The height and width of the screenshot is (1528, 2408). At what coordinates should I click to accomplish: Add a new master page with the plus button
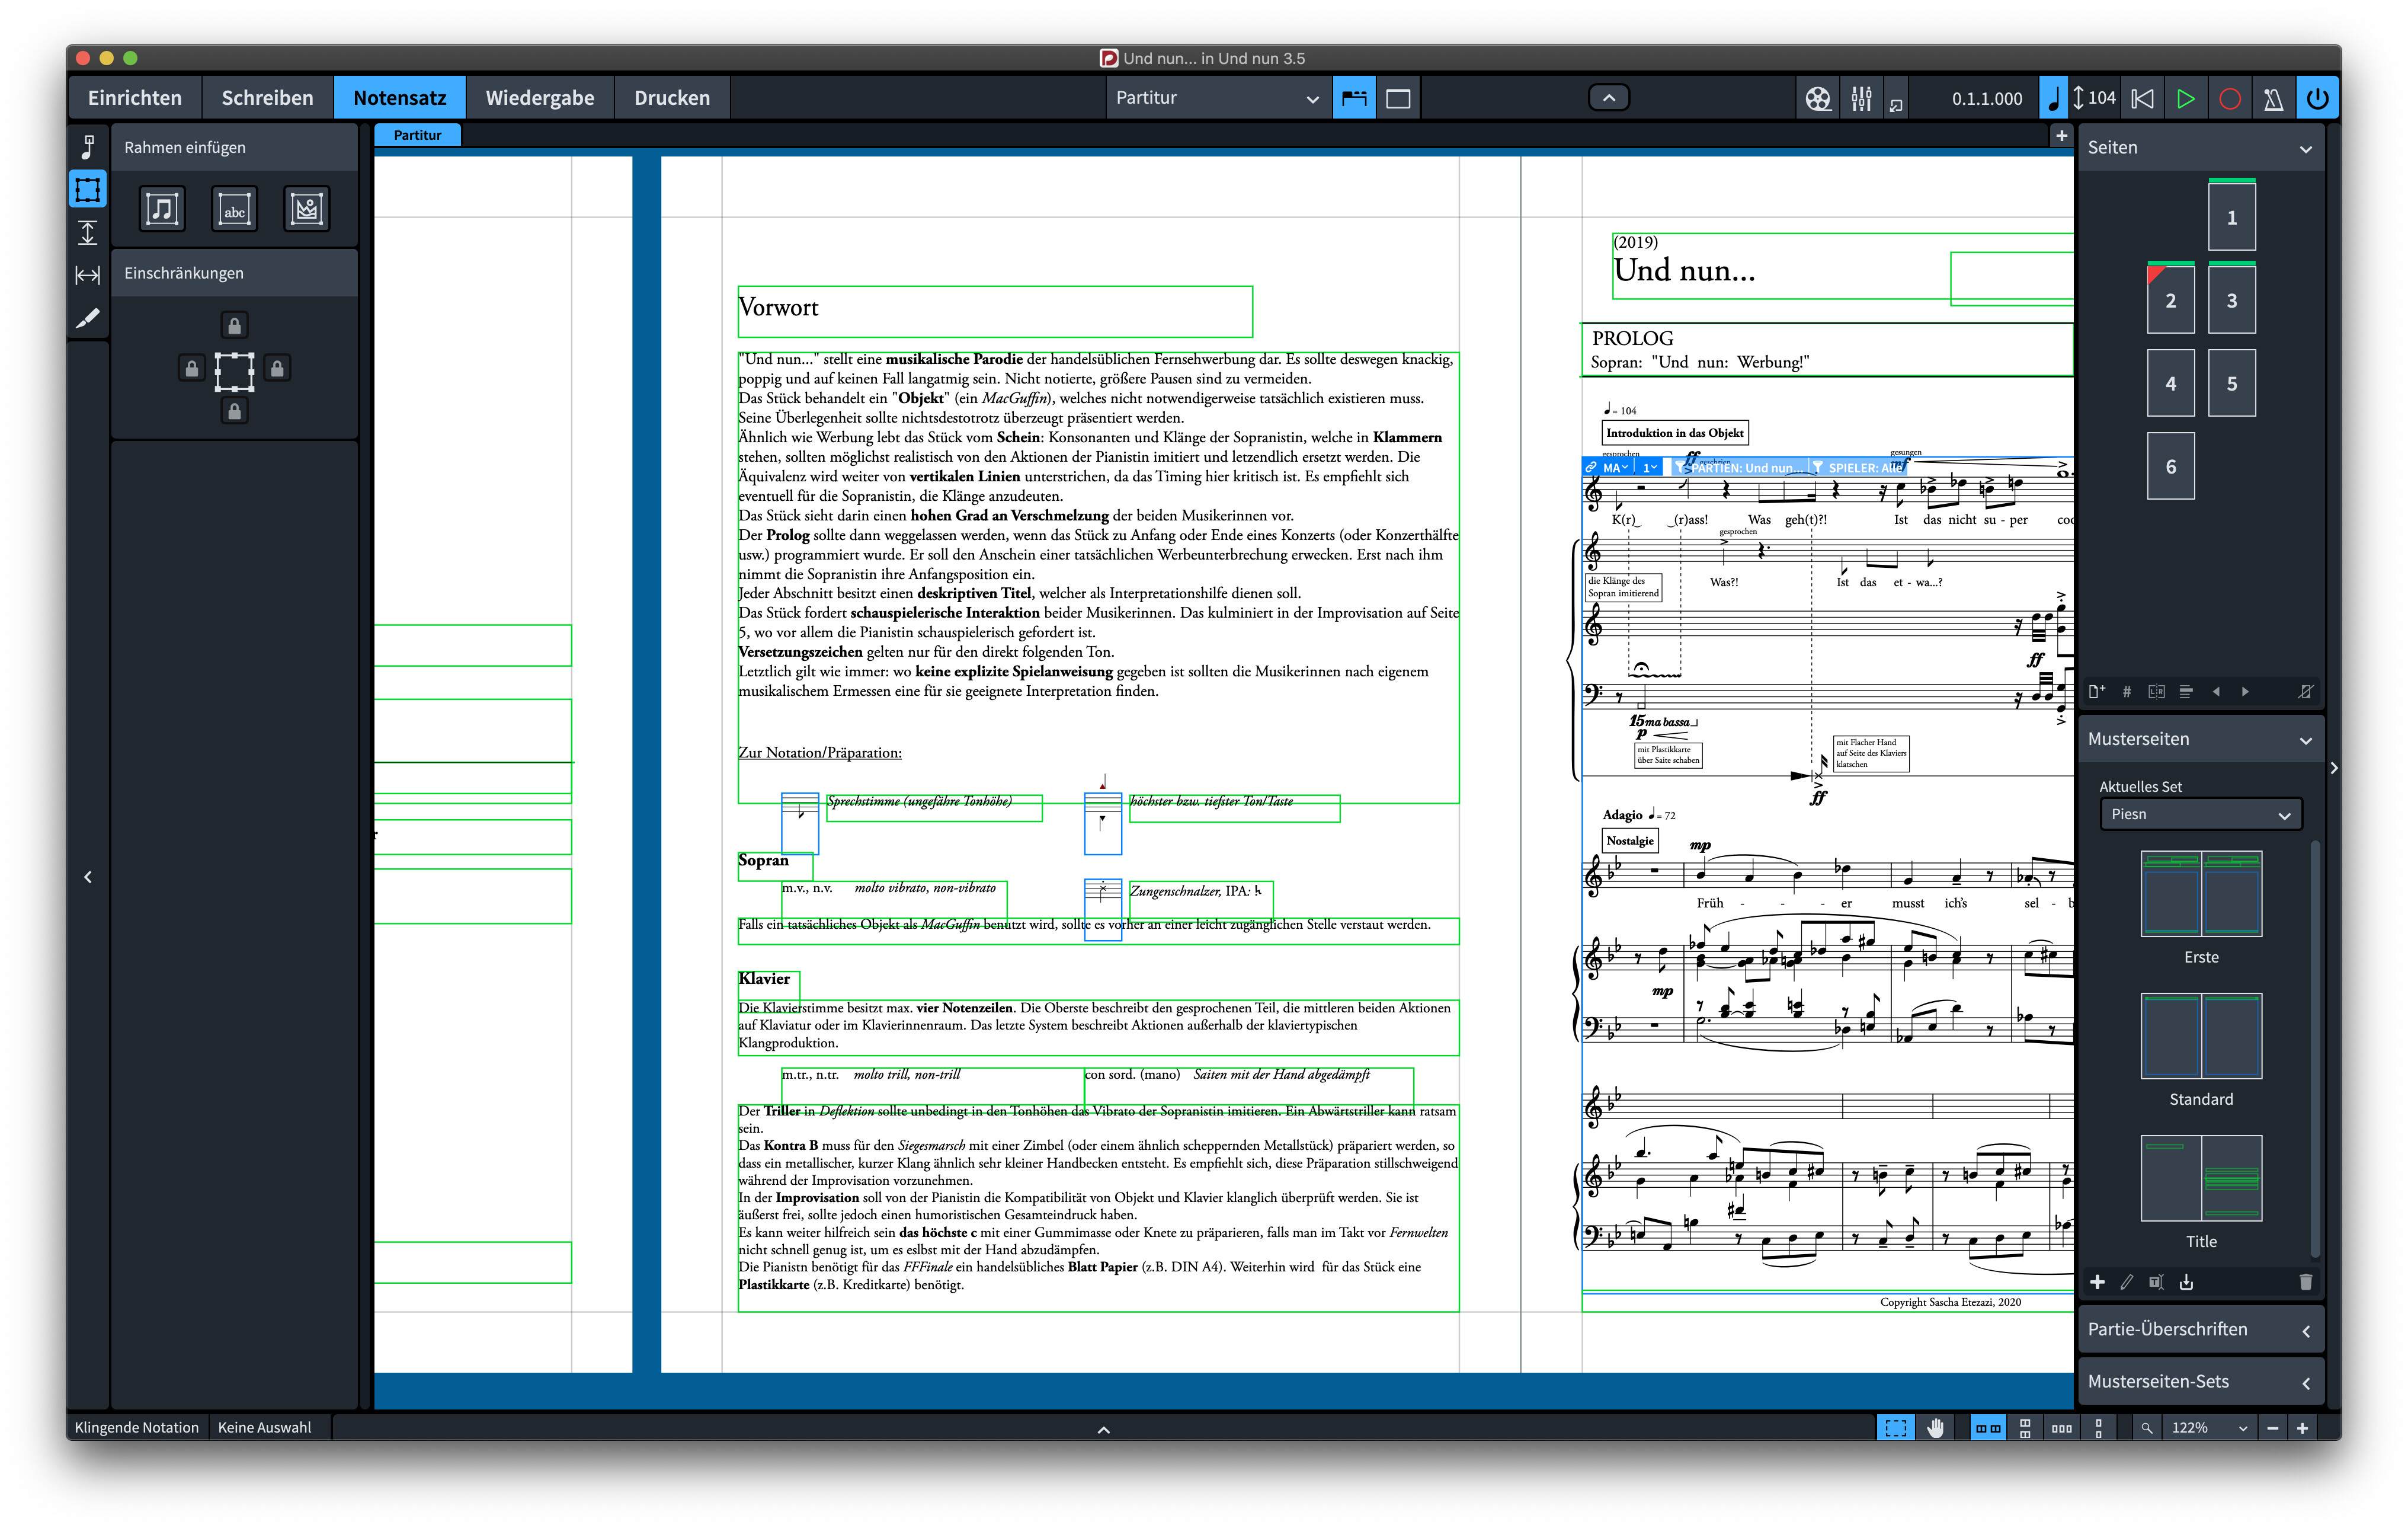coord(2097,1282)
